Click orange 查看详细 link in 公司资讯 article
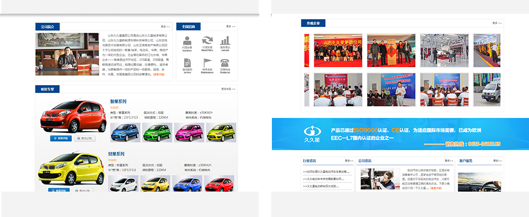Viewport: 529px width, 217px height. (x=435, y=188)
